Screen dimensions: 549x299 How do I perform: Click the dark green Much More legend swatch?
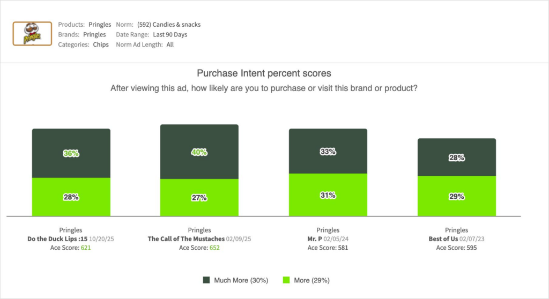(x=206, y=280)
